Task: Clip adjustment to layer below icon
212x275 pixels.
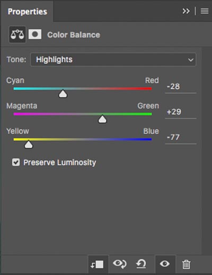Action: click(x=97, y=264)
